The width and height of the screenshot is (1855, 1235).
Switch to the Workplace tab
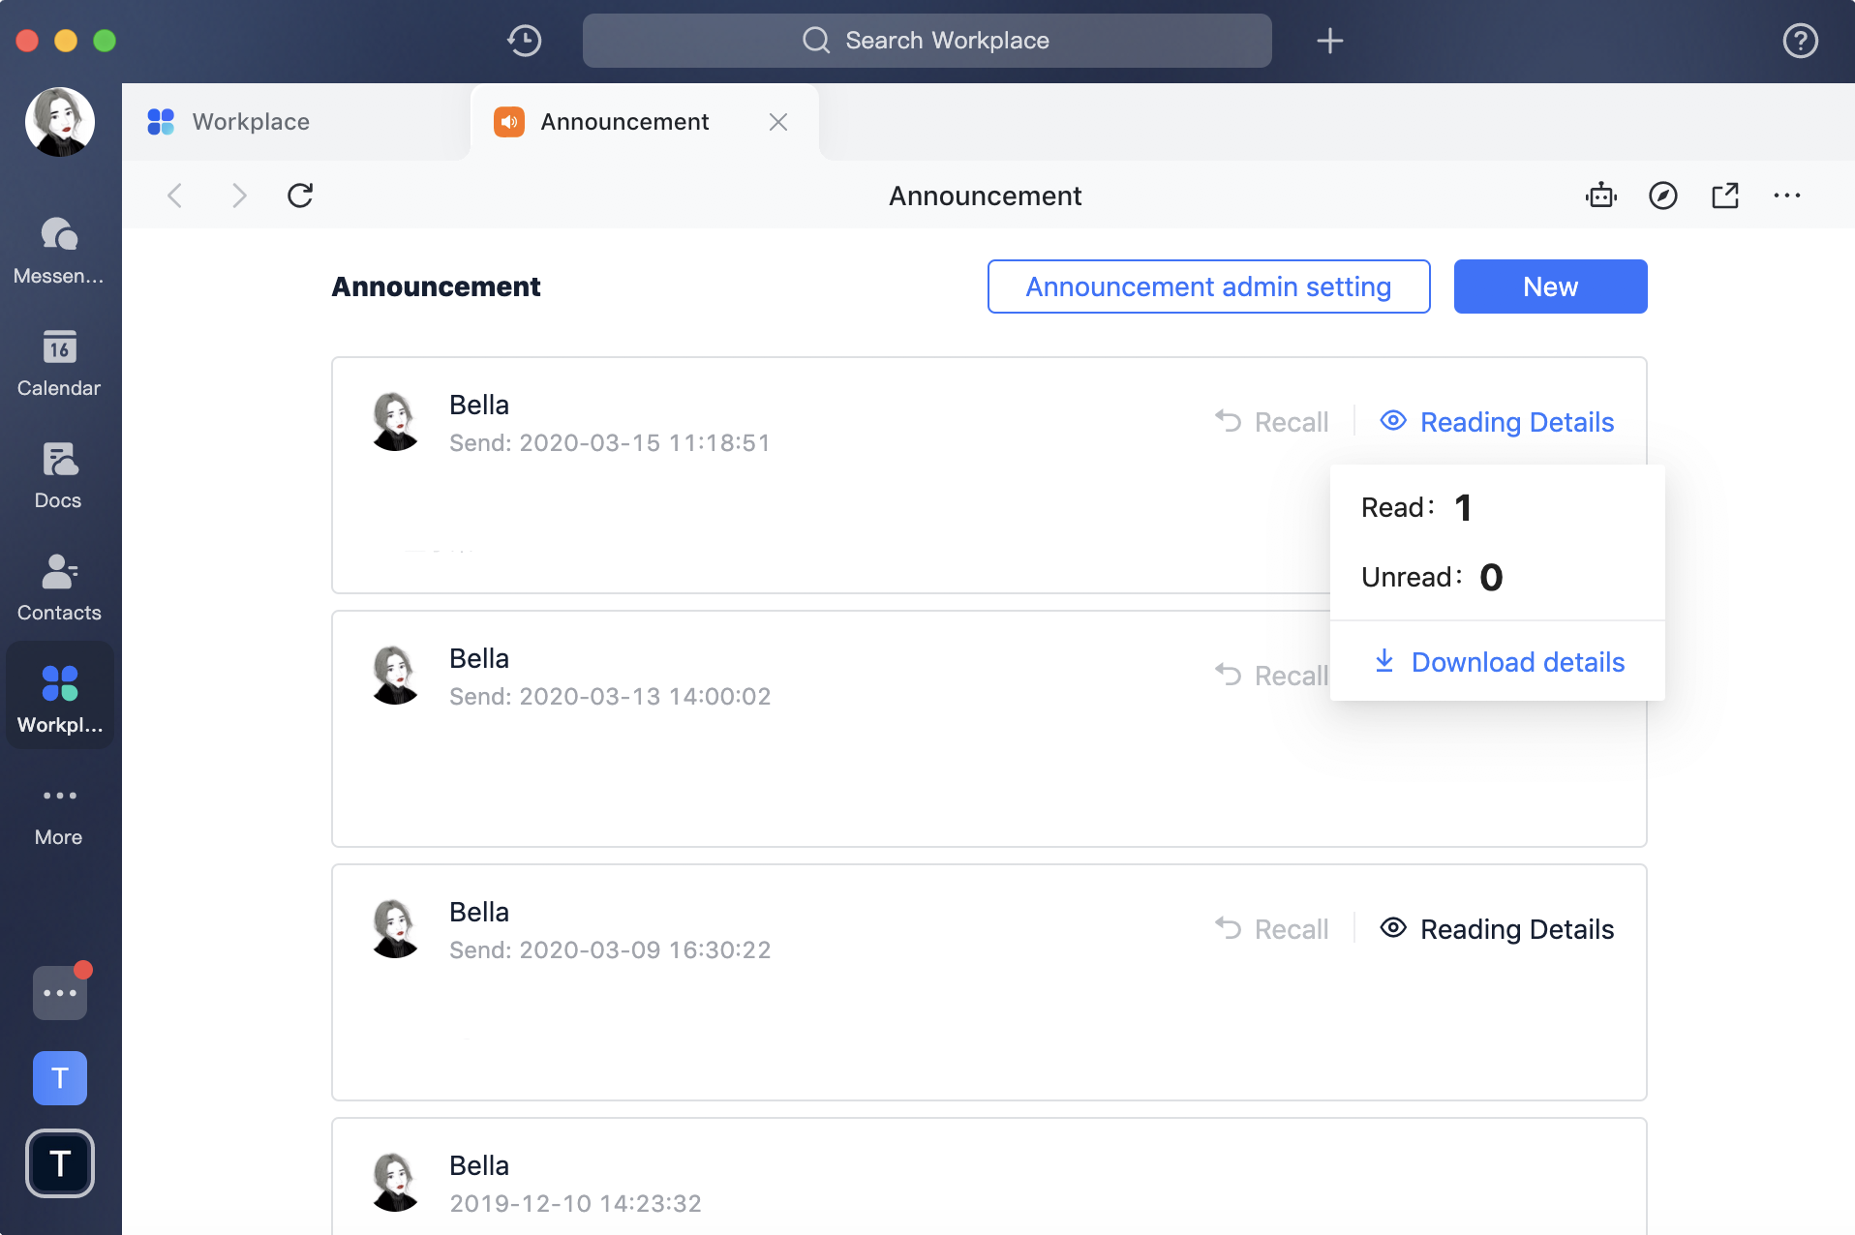250,121
